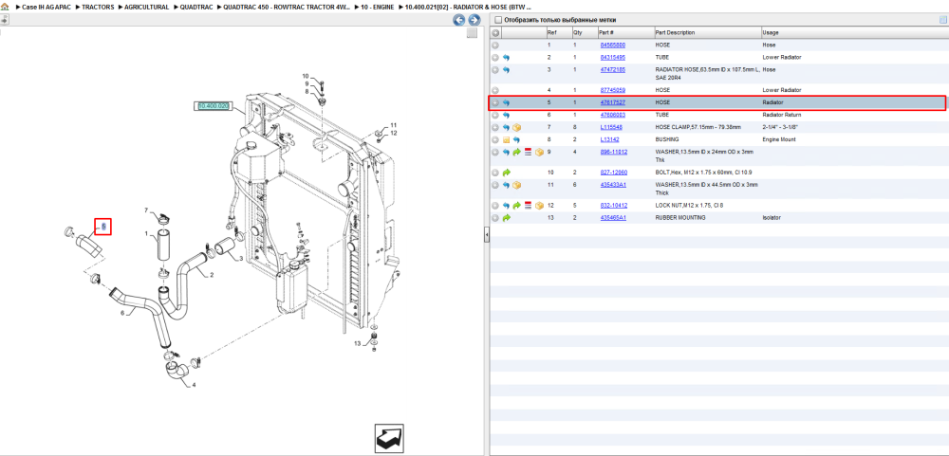The width and height of the screenshot is (949, 456).
Task: Click yellow note icon on BUSHING row
Action: point(507,139)
